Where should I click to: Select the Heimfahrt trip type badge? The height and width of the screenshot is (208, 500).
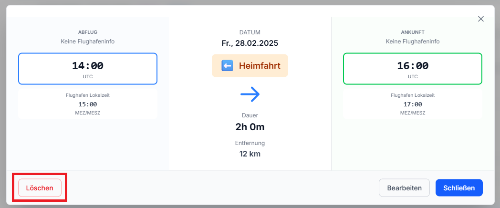pos(250,66)
